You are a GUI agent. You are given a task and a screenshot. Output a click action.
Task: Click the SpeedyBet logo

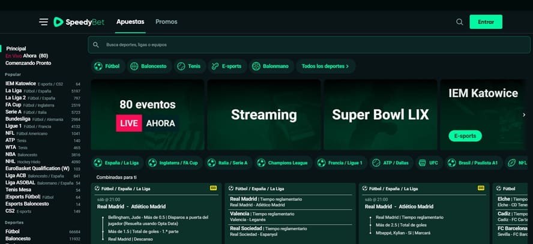click(79, 22)
